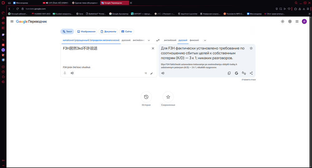The width and height of the screenshot is (312, 168).
Task: Choose английский as the source language
Action: point(139,40)
